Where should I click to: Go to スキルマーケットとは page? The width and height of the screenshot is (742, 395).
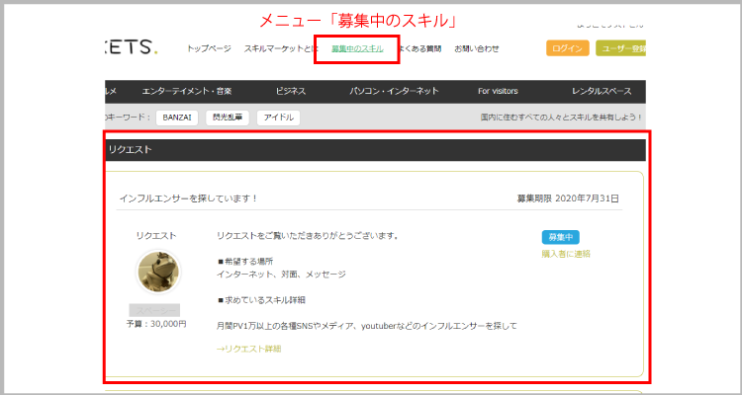click(281, 48)
